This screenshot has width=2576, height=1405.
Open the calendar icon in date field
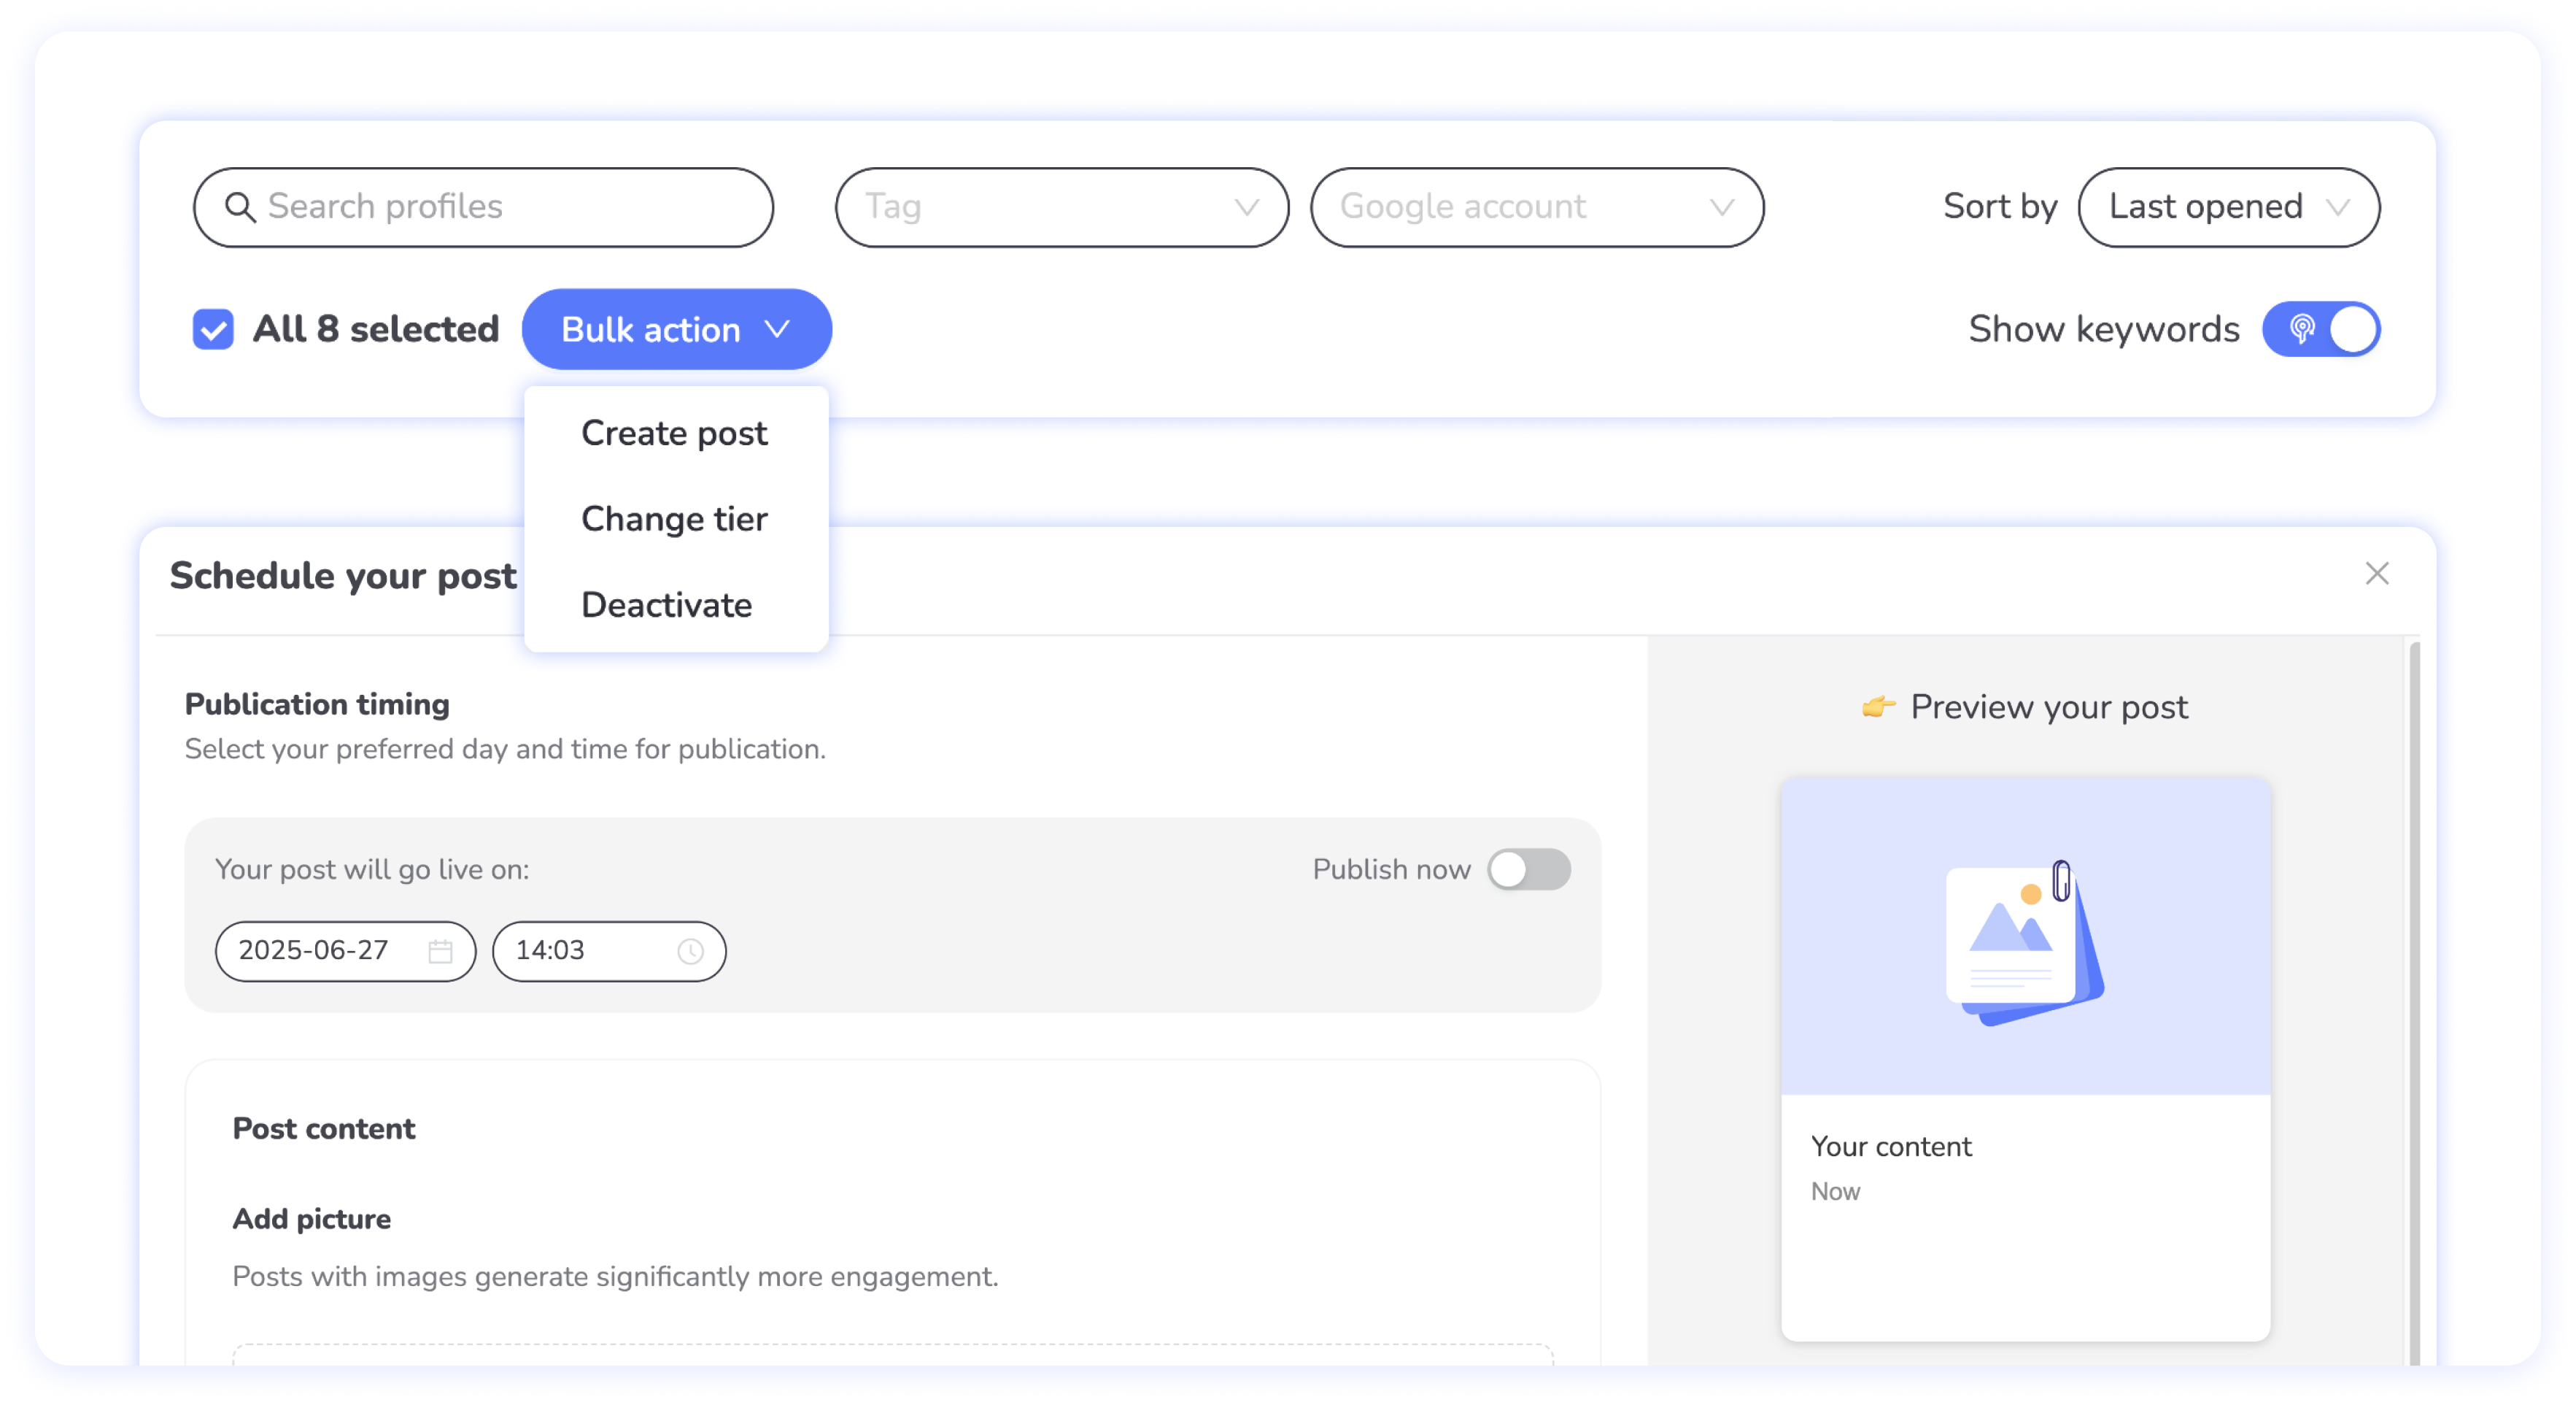tap(440, 951)
